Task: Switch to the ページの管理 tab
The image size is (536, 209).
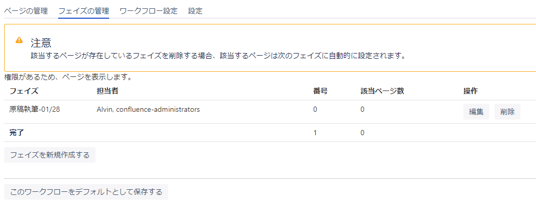Action: pyautogui.click(x=26, y=11)
